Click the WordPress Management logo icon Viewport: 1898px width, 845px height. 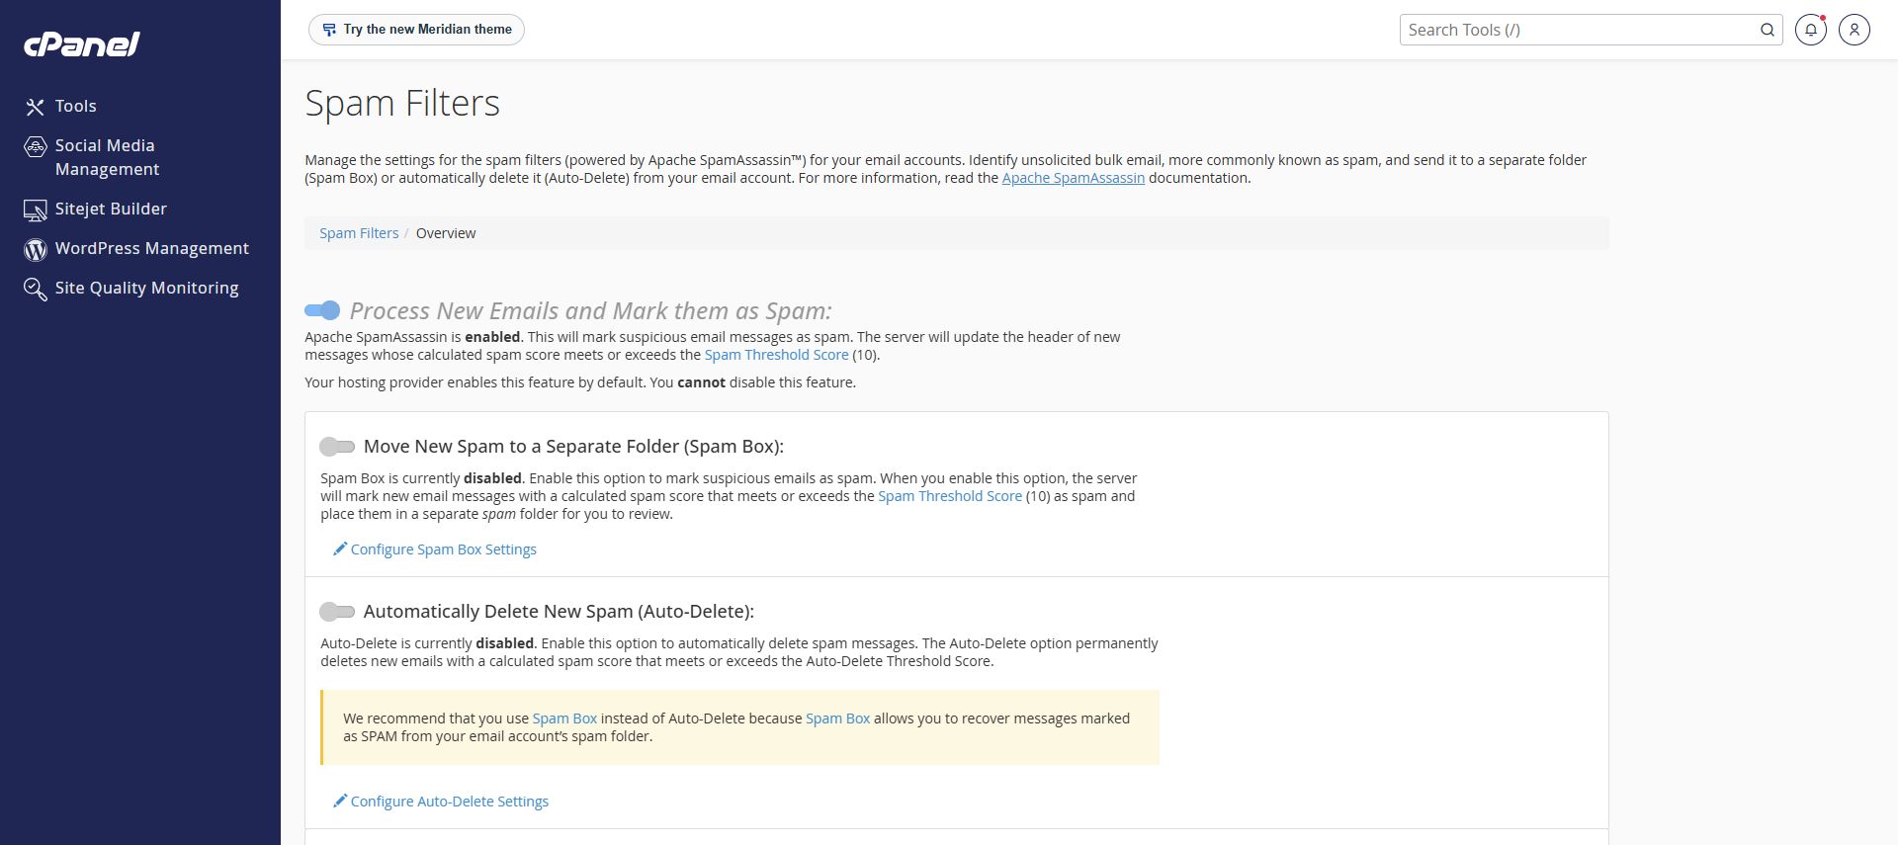36,250
